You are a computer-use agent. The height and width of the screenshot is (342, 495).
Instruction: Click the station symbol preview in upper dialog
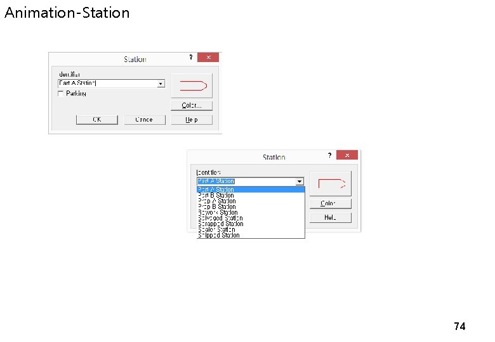[x=192, y=85]
